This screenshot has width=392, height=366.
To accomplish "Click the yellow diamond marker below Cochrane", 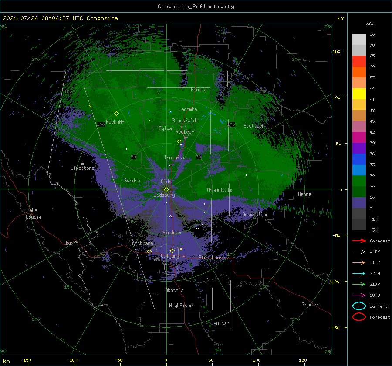I will tap(149, 252).
